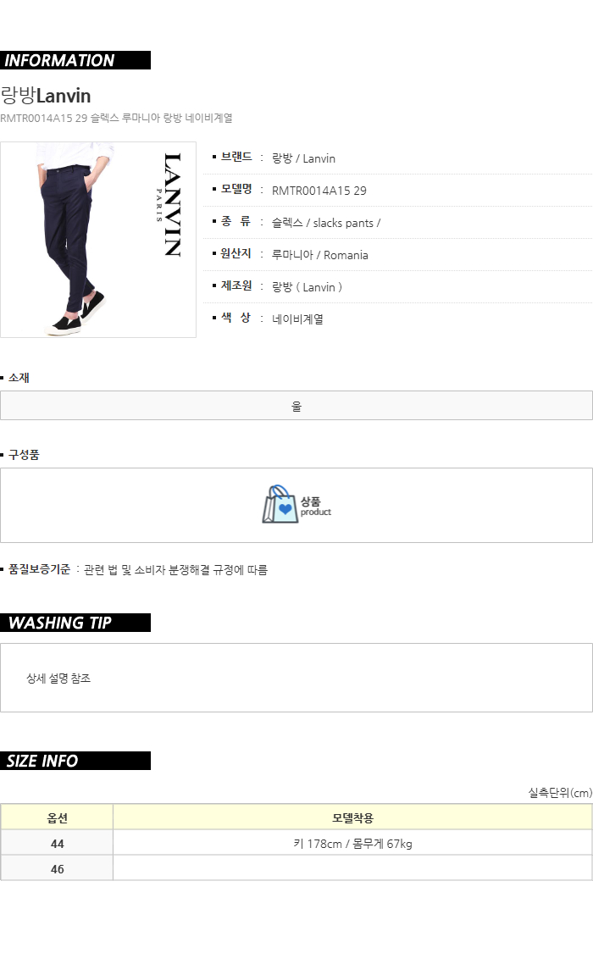593x953 pixels.
Task: Click the origin value Romania
Action: pos(319,255)
